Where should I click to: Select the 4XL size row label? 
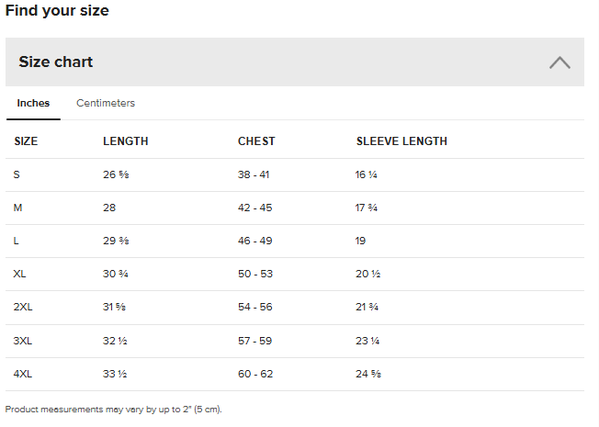pyautogui.click(x=23, y=374)
